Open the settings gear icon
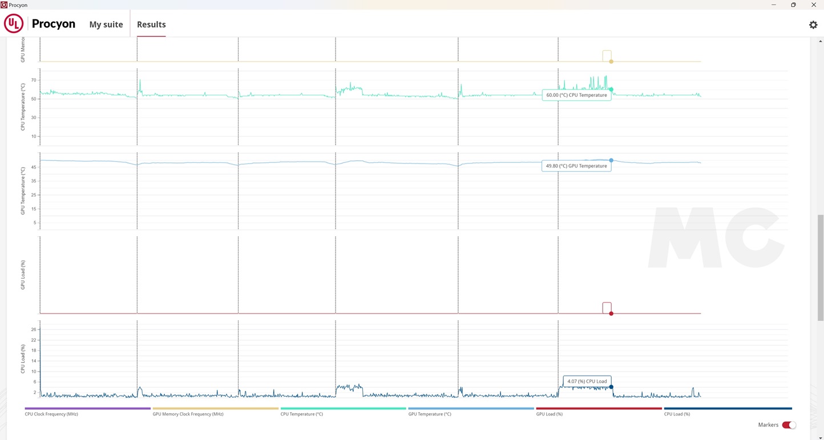The width and height of the screenshot is (824, 440). pyautogui.click(x=813, y=25)
